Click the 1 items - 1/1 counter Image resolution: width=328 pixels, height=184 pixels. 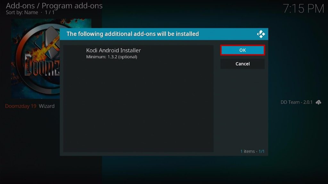pyautogui.click(x=252, y=151)
